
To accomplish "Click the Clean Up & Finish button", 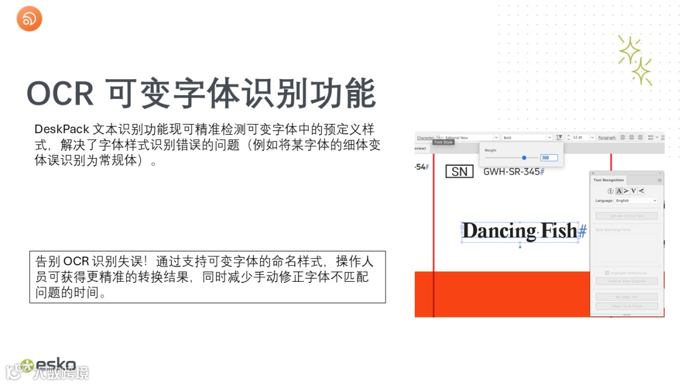I will point(627,306).
